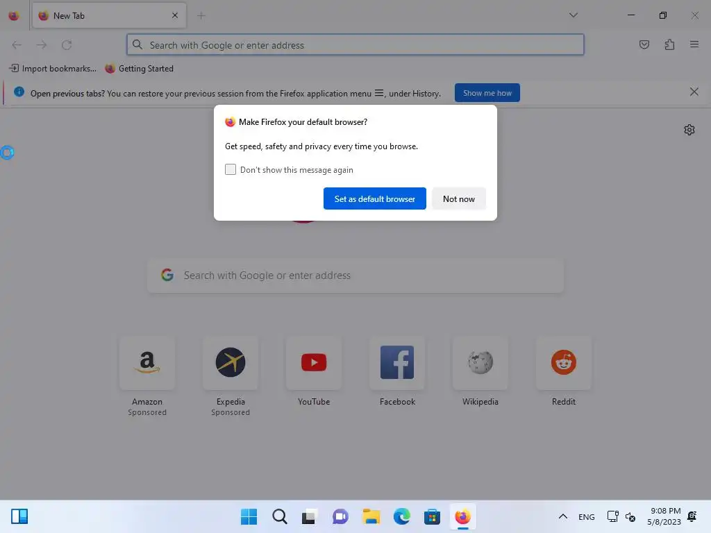Click Firefox icon on taskbar

[x=462, y=516]
